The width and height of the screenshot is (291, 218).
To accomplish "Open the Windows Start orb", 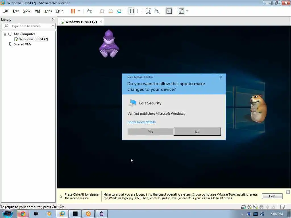I will 8,214.
